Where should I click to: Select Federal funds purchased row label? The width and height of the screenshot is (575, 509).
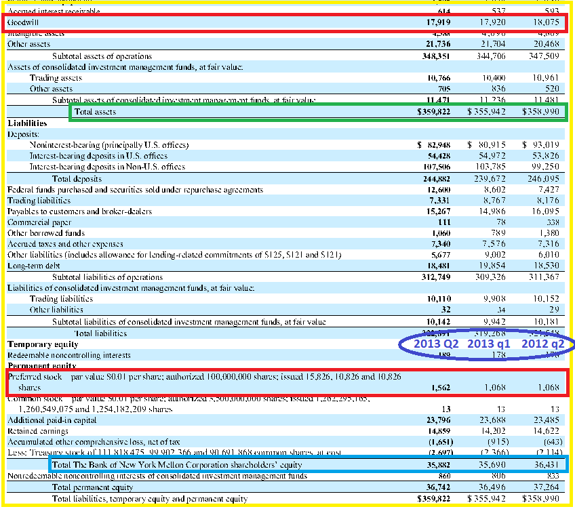[x=135, y=190]
